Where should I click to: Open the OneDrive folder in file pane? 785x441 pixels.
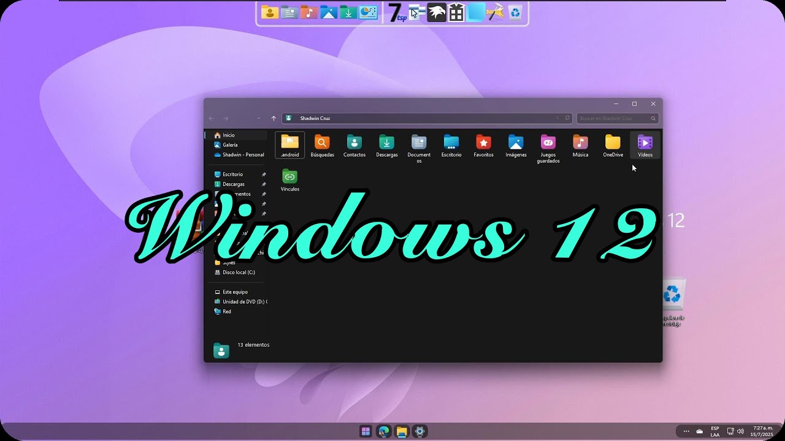click(x=613, y=146)
